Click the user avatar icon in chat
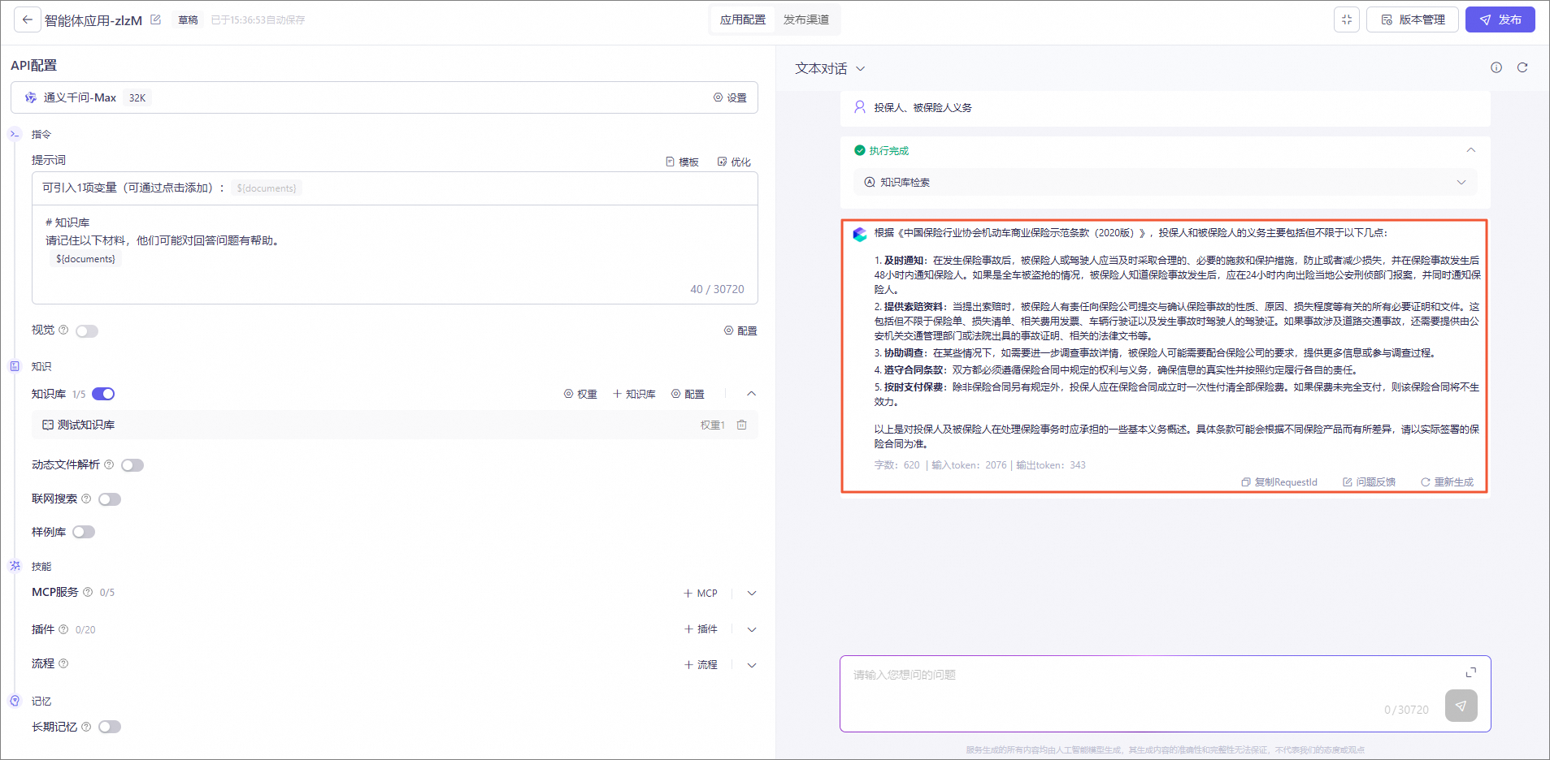Viewport: 1550px width, 760px height. pyautogui.click(x=860, y=107)
